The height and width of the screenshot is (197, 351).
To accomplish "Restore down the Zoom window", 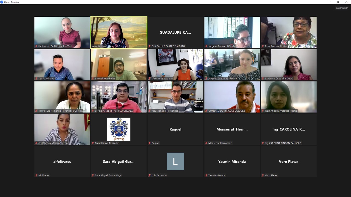I will pos(338,2).
